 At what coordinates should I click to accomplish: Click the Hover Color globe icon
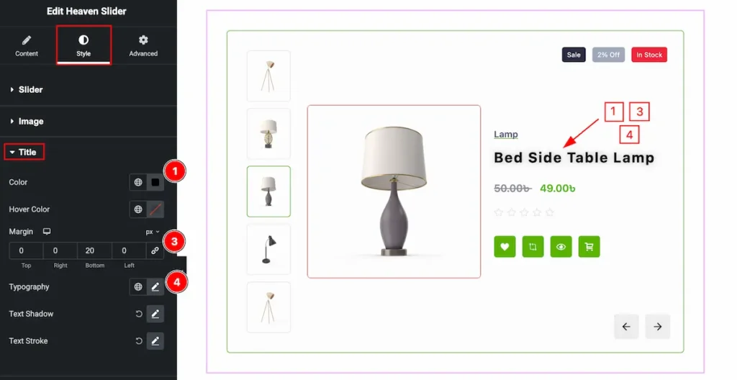pyautogui.click(x=138, y=209)
